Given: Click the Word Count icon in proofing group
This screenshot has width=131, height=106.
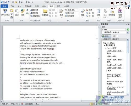Looking at the screenshot, I should (x=12, y=17).
